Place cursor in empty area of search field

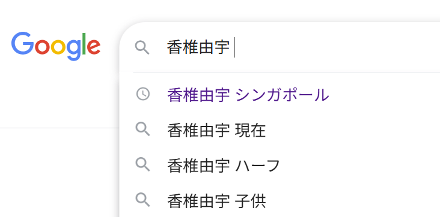tap(337, 47)
